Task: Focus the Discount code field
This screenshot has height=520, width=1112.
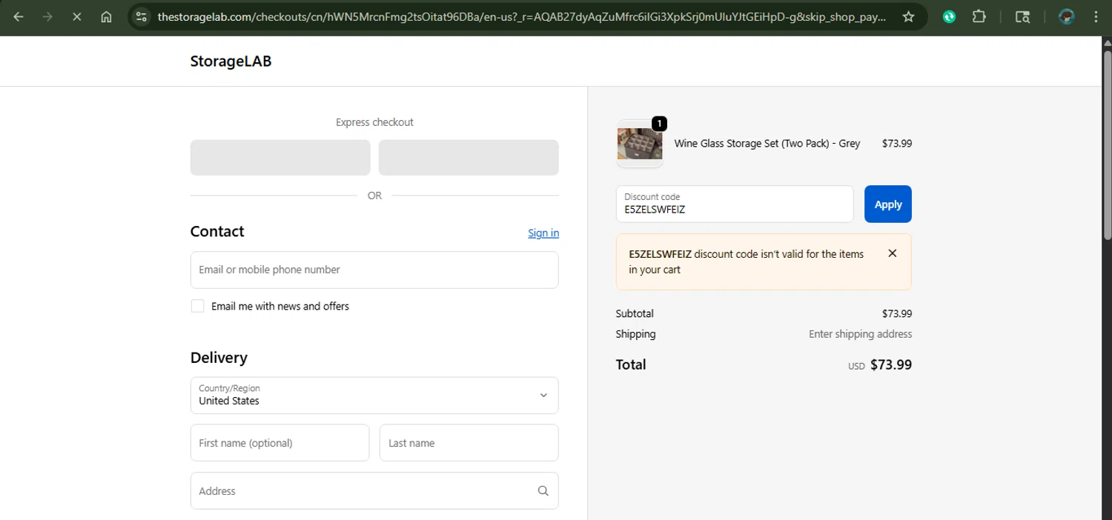Action: pyautogui.click(x=735, y=204)
